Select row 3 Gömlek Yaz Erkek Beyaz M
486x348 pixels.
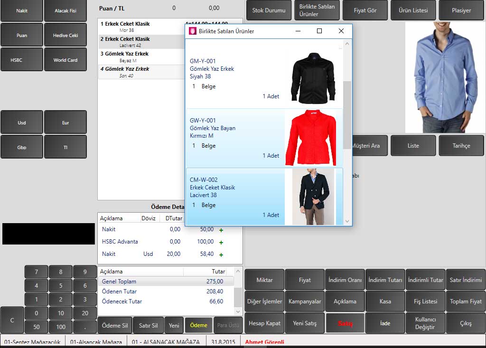pos(141,57)
